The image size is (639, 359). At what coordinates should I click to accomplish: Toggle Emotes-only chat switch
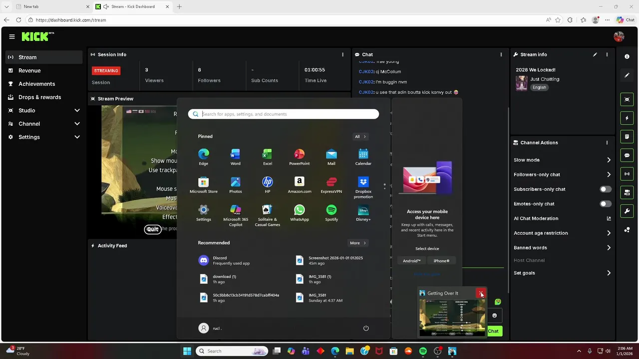605,203
